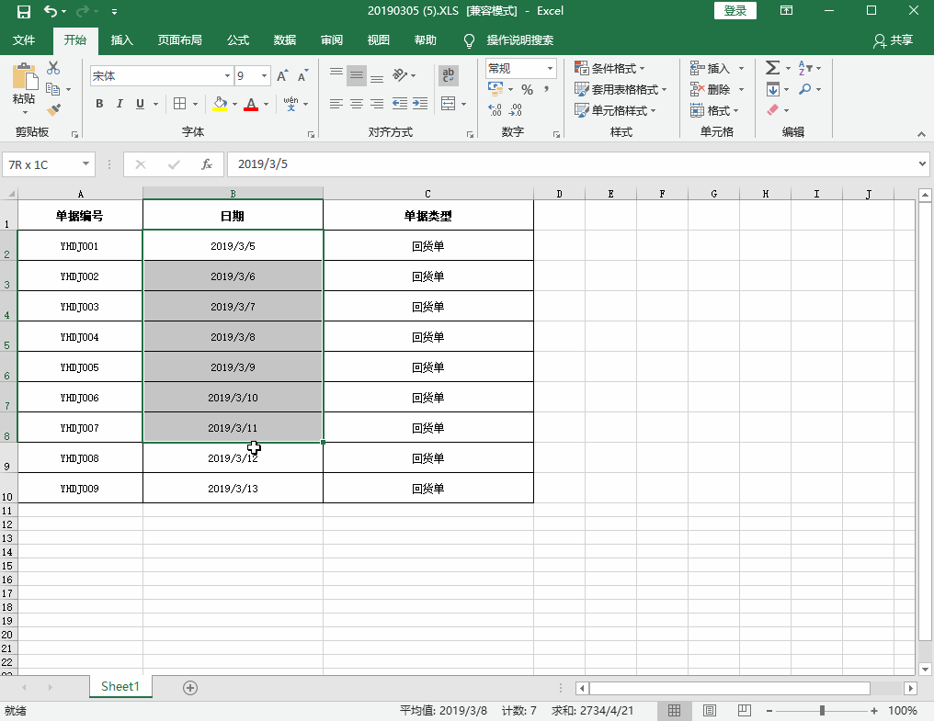This screenshot has height=721, width=934.
Task: Click the AutoSum Σ icon
Action: [770, 67]
